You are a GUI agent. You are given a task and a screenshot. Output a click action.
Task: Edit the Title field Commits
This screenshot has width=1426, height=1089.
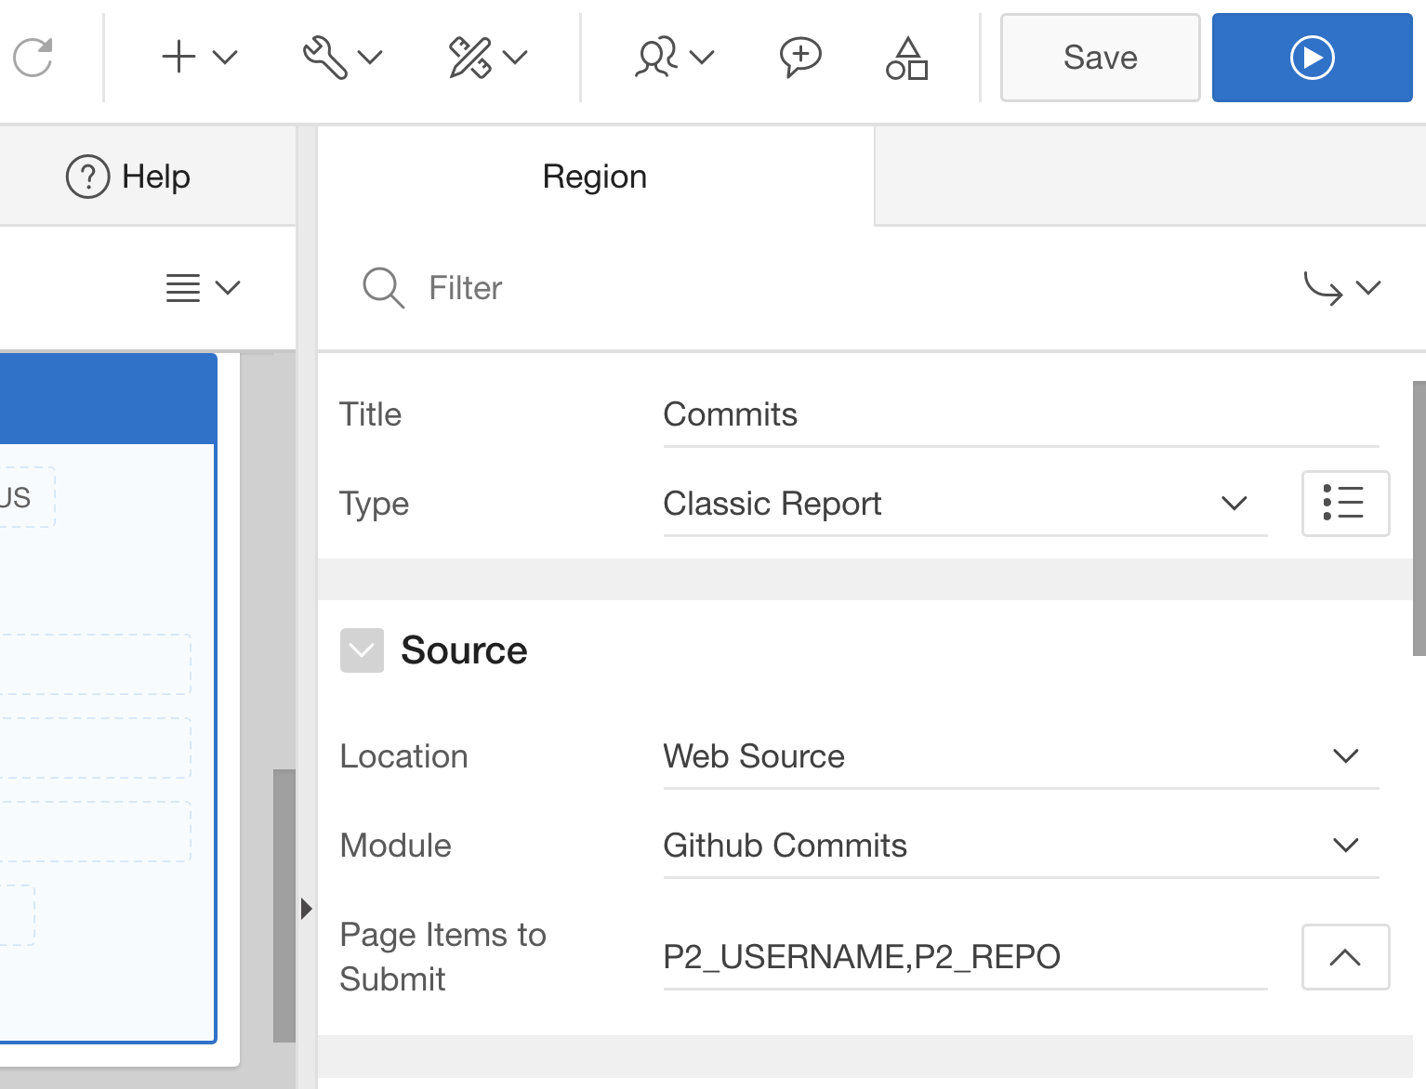(1020, 414)
